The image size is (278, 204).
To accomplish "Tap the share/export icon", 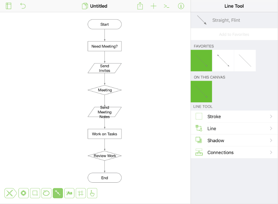I will pyautogui.click(x=140, y=6).
